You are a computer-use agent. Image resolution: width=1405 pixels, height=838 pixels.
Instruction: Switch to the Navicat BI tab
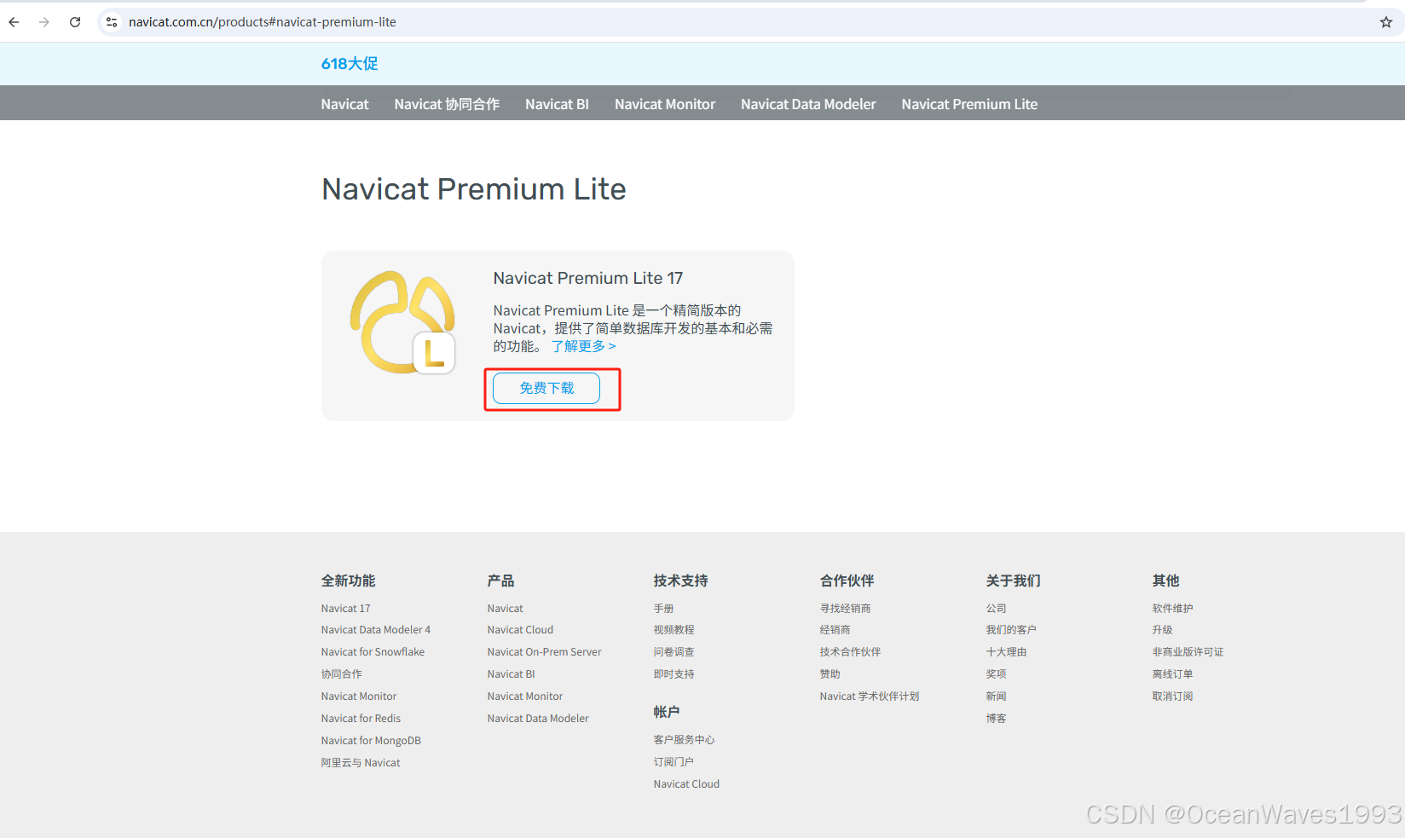point(557,104)
